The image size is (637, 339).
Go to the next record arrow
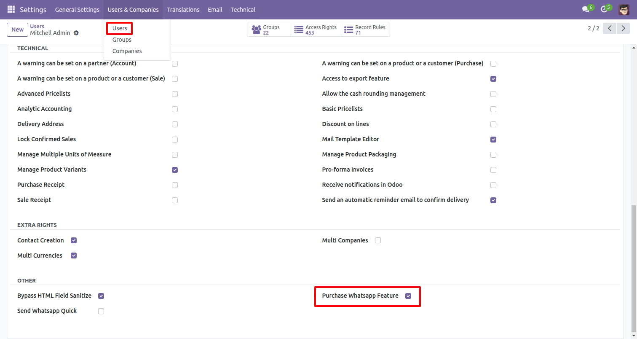point(624,29)
